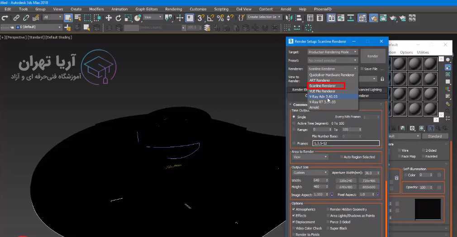Enable the Auto Region Selected checkbox
Image resolution: width=457 pixels, height=237 pixels.
pyautogui.click(x=342, y=157)
